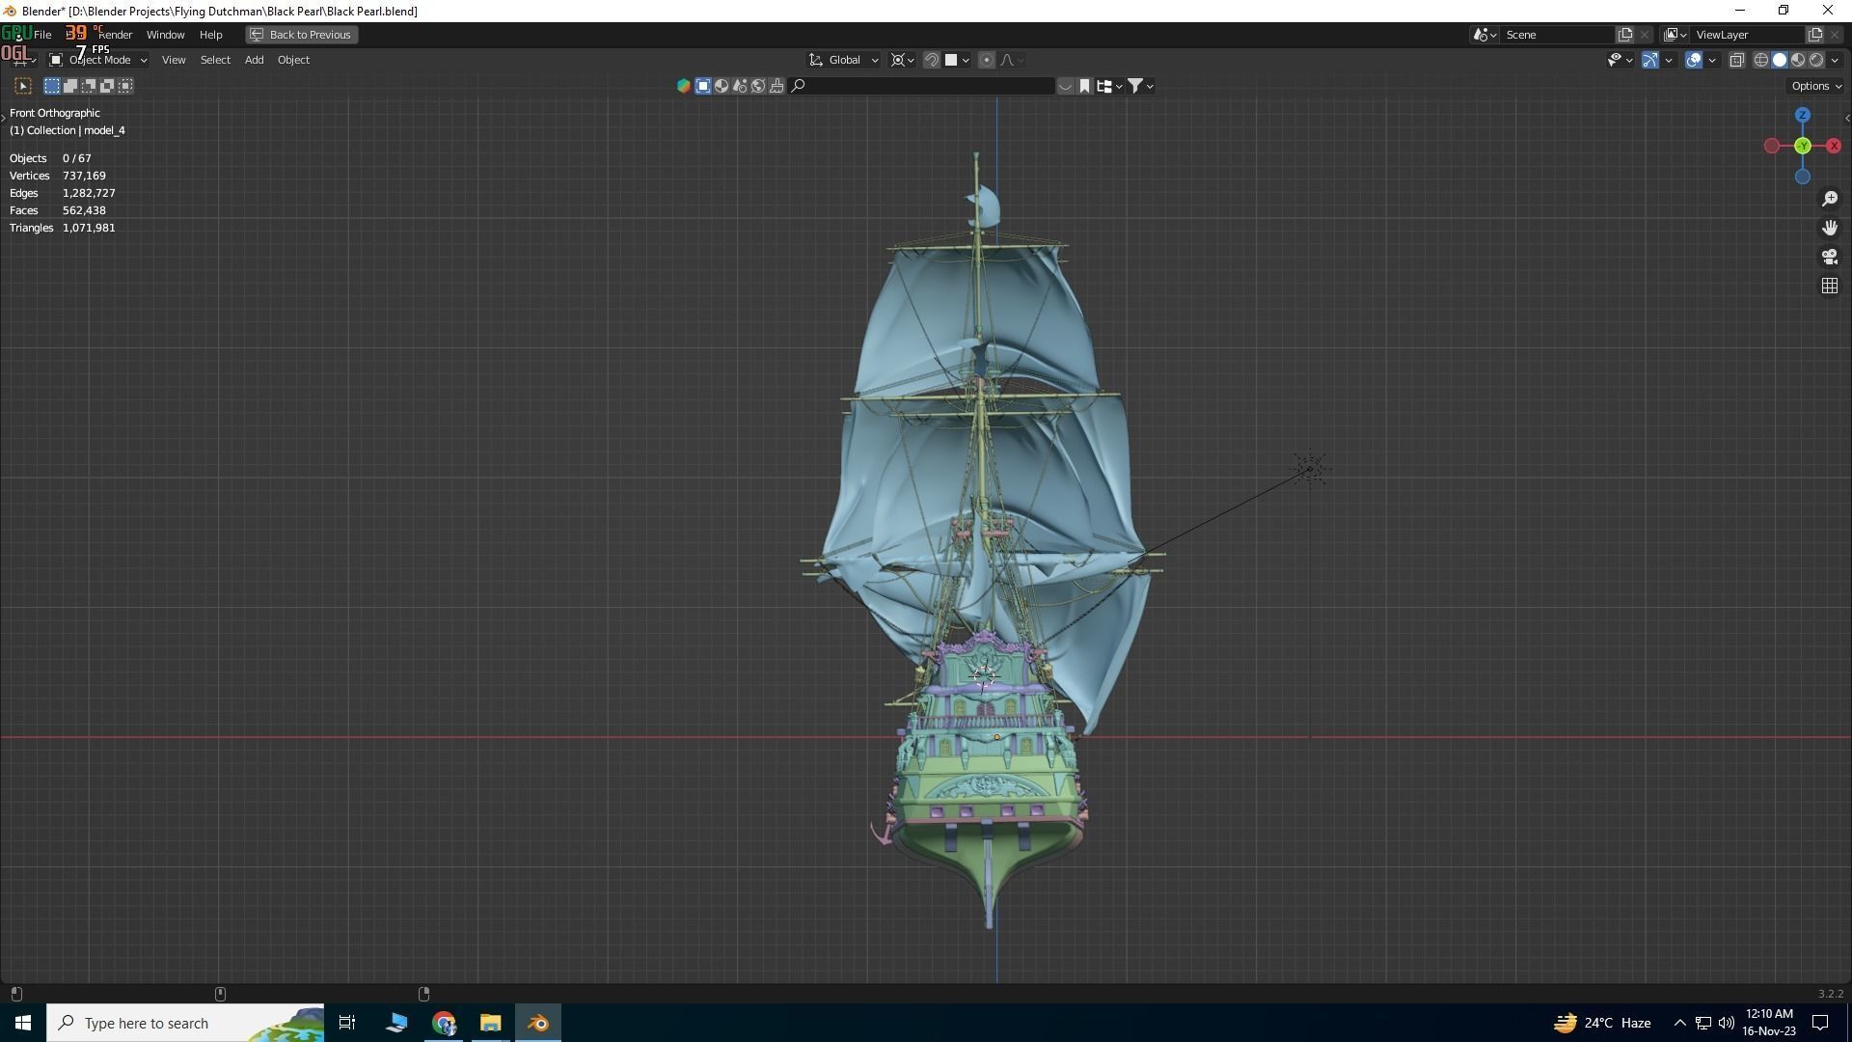The height and width of the screenshot is (1042, 1852).
Task: Switch to solid shading
Action: (x=1780, y=60)
